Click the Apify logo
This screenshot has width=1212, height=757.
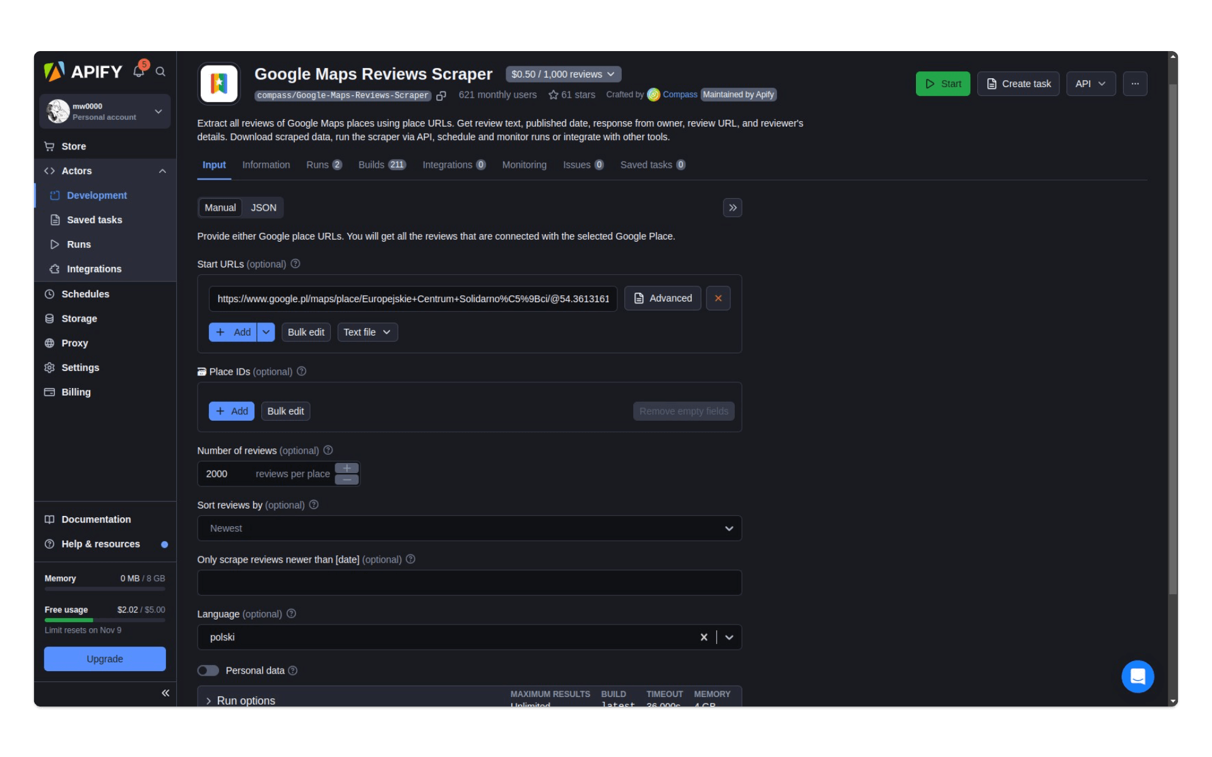point(83,71)
